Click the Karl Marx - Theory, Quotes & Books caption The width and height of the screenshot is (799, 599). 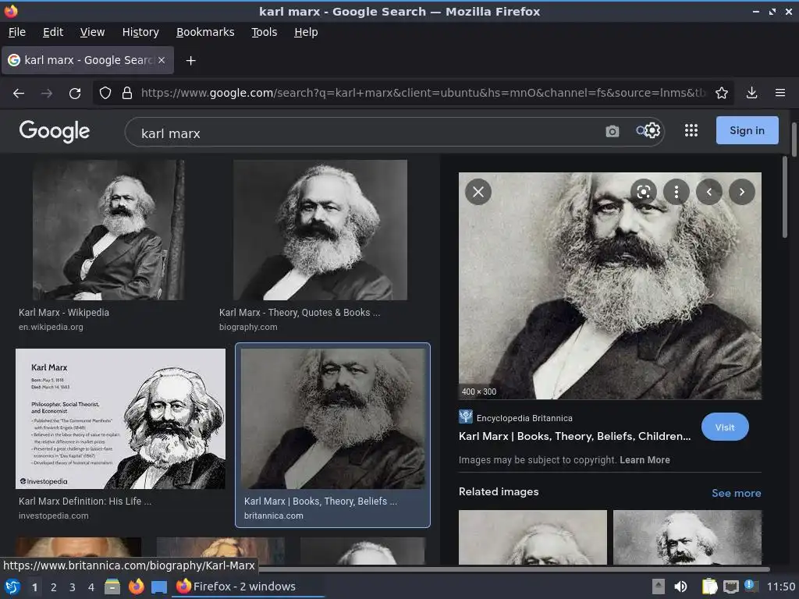[300, 312]
